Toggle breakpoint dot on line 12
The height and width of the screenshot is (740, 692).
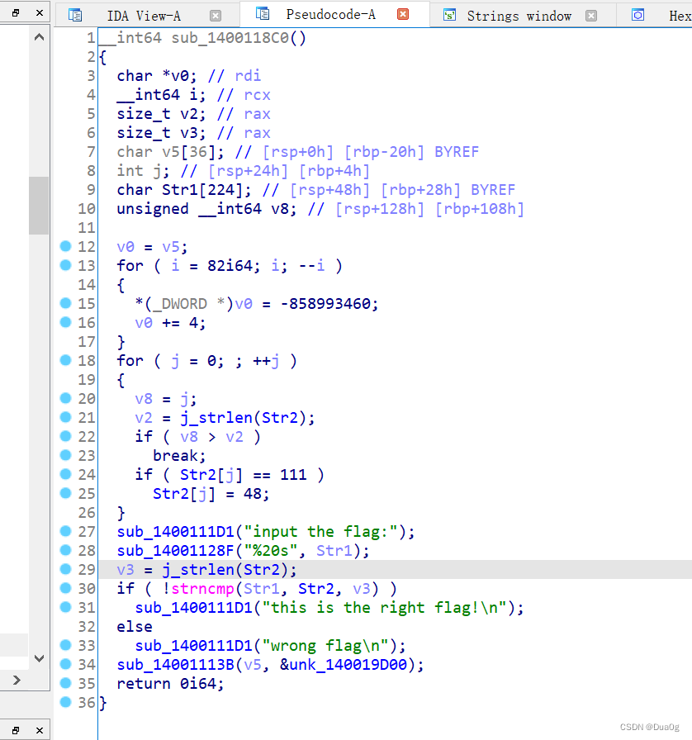65,246
